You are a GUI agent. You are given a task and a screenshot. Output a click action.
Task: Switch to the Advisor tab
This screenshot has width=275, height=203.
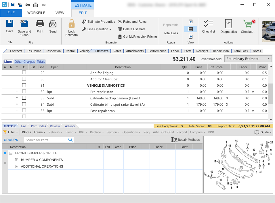tap(70, 126)
